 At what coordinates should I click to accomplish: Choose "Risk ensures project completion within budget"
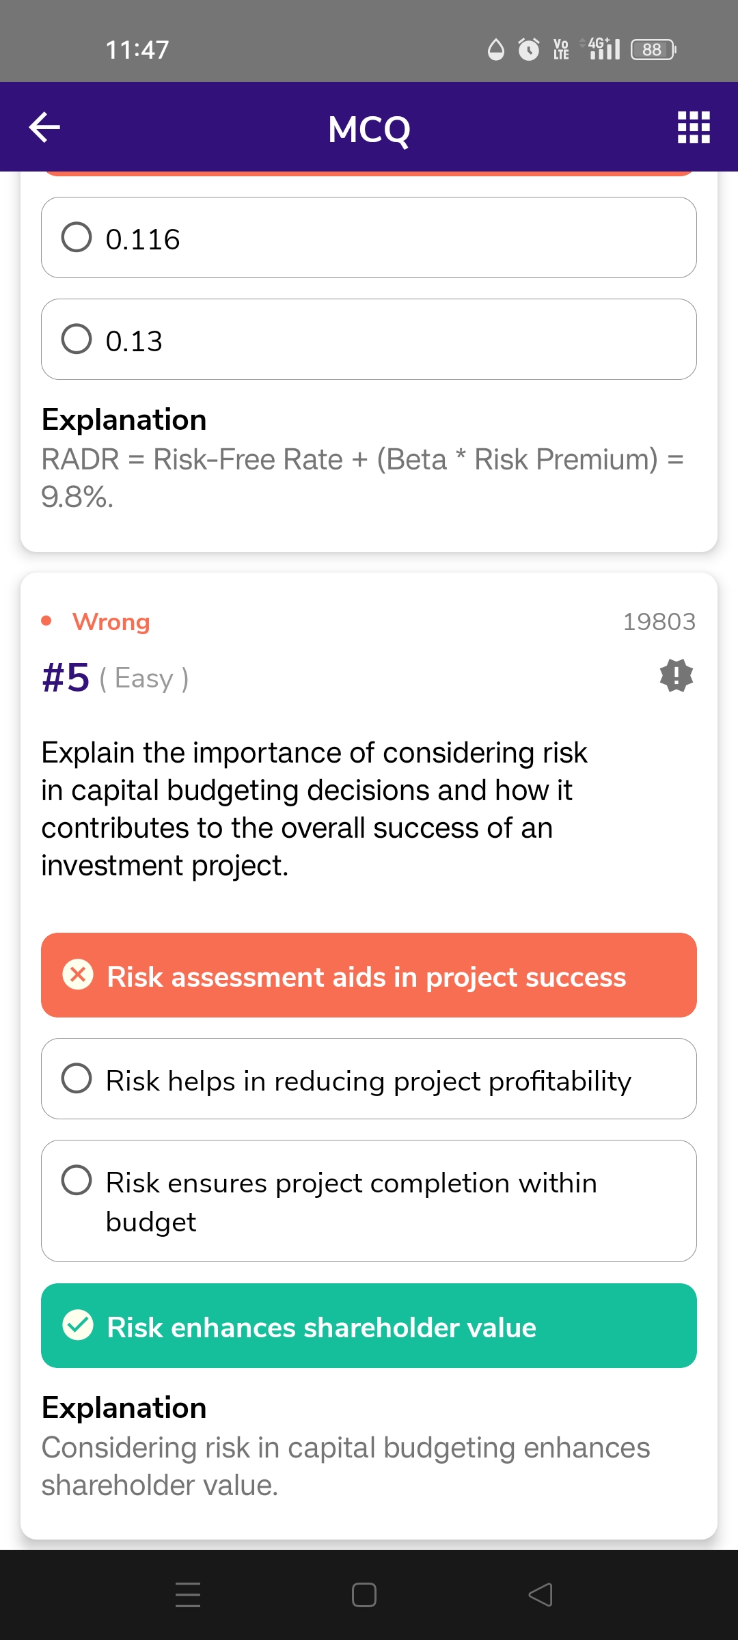coord(369,1201)
